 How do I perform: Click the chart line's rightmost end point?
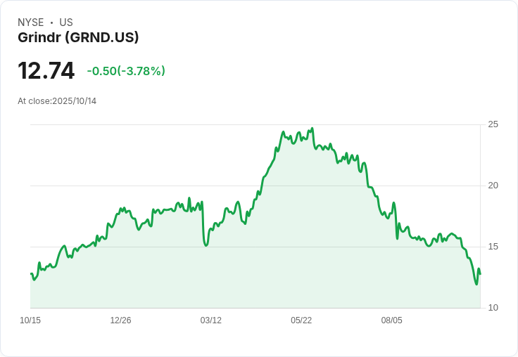(x=480, y=274)
